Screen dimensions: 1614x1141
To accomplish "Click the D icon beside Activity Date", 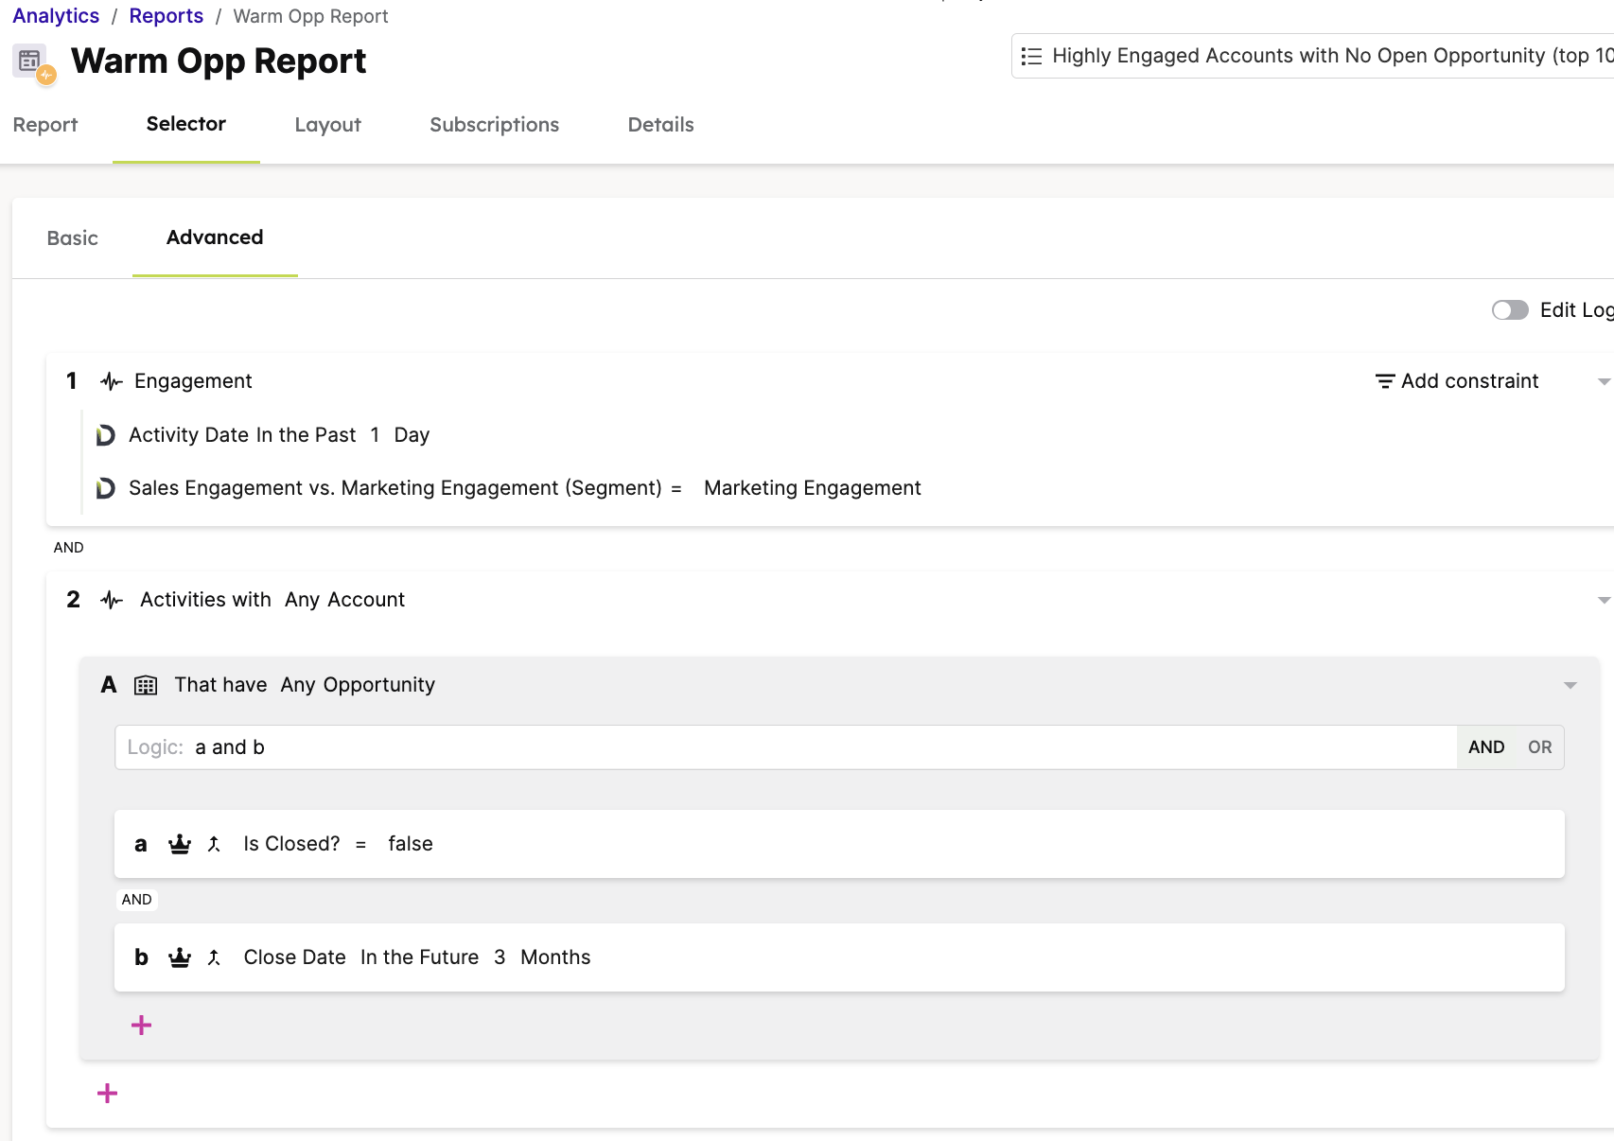I will [x=106, y=435].
